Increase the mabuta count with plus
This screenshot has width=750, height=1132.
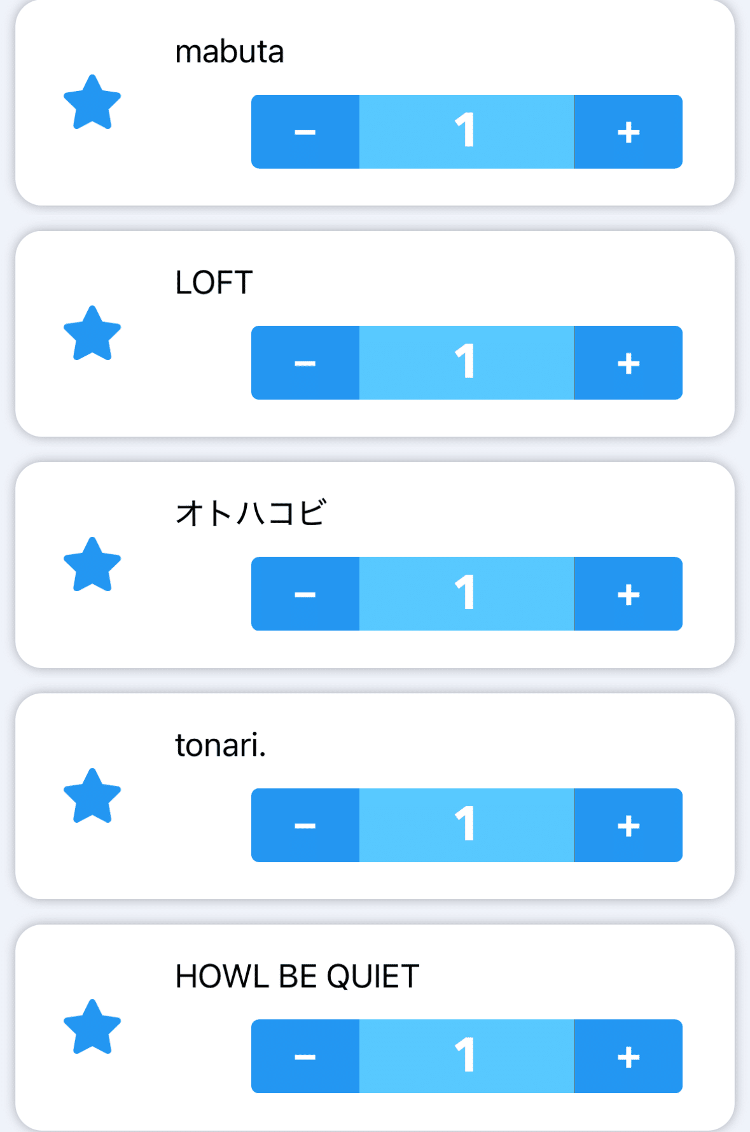tap(628, 132)
